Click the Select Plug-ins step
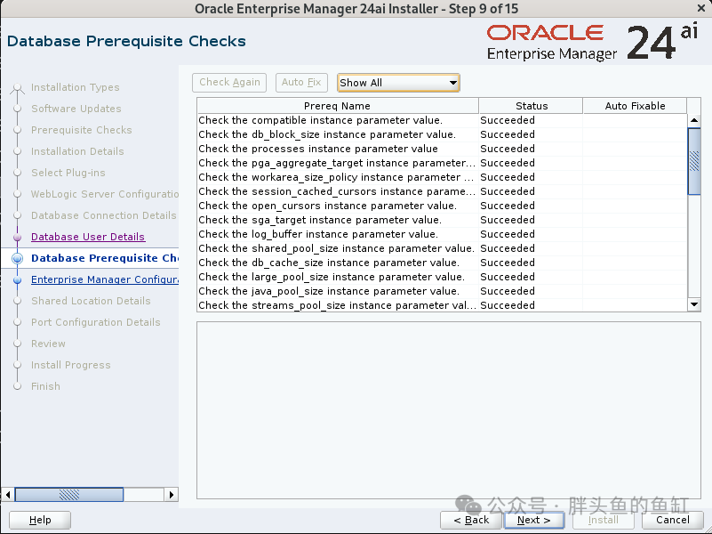The width and height of the screenshot is (712, 534). [x=68, y=173]
